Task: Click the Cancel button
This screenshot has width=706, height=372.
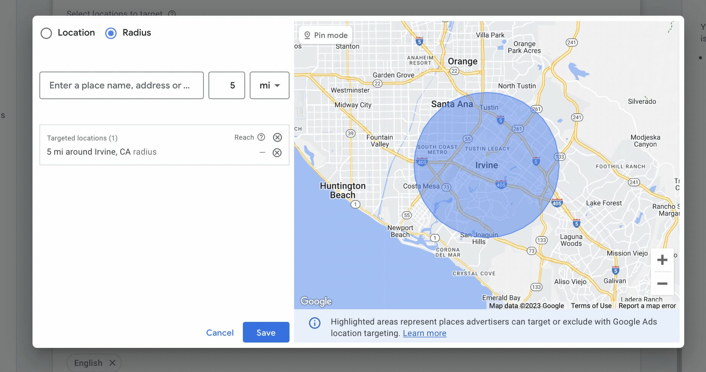Action: (220, 332)
